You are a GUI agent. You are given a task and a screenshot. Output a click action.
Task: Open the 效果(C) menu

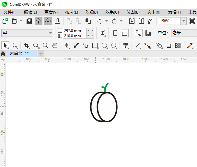coord(112,12)
